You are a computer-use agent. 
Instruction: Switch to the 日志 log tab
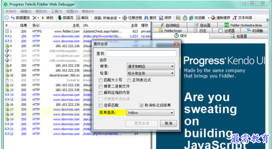(x=200, y=31)
